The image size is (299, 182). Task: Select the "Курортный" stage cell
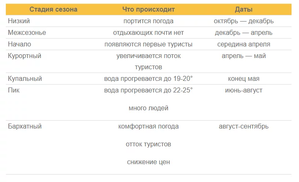(x=25, y=56)
